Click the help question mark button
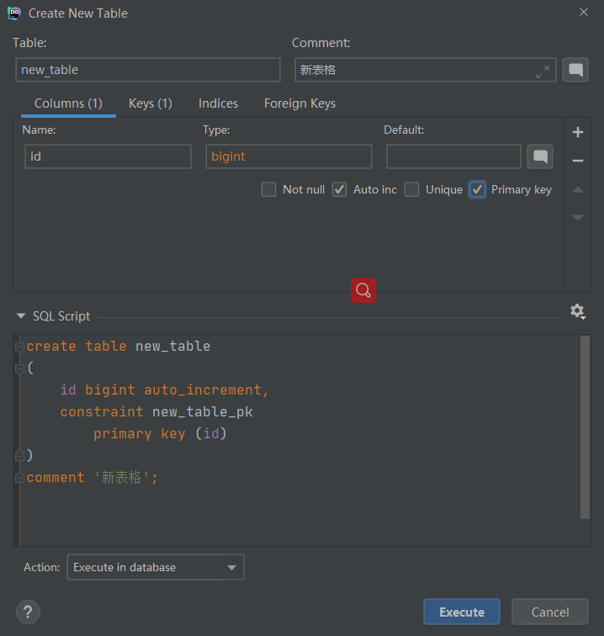Image resolution: width=604 pixels, height=636 pixels. (28, 612)
